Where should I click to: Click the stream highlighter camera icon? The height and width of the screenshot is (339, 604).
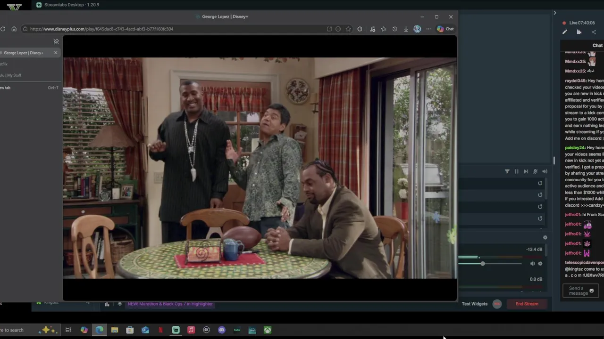click(579, 32)
